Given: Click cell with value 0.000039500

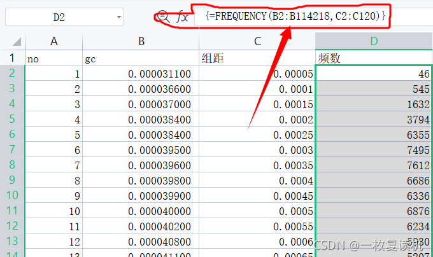Looking at the screenshot, I should pyautogui.click(x=141, y=149).
